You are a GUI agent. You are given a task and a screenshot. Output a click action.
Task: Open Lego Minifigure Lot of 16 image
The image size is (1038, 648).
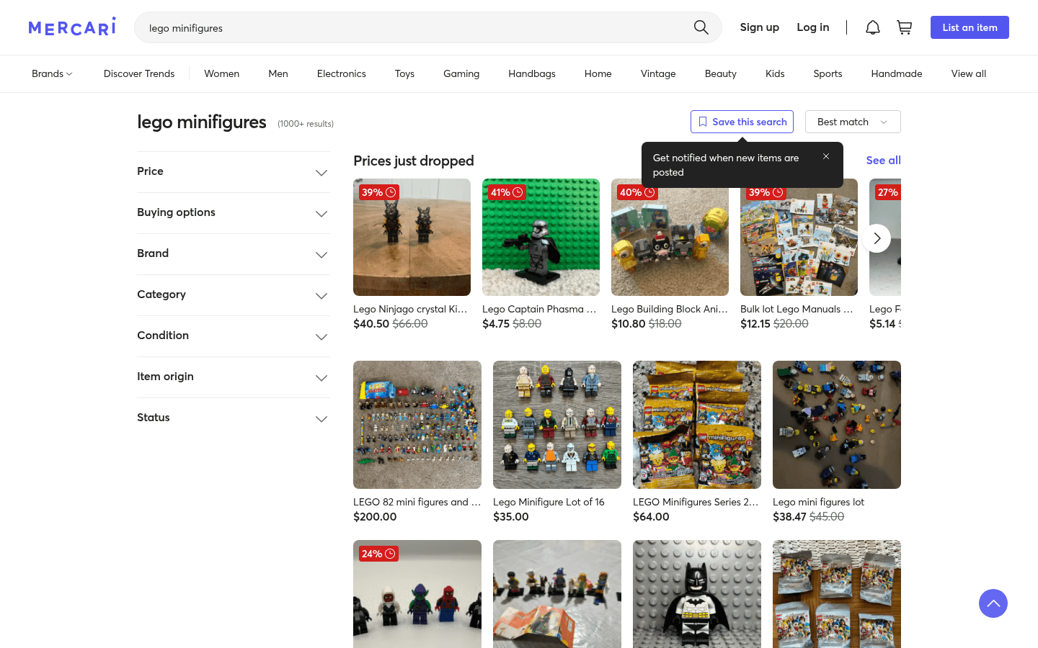pyautogui.click(x=557, y=425)
